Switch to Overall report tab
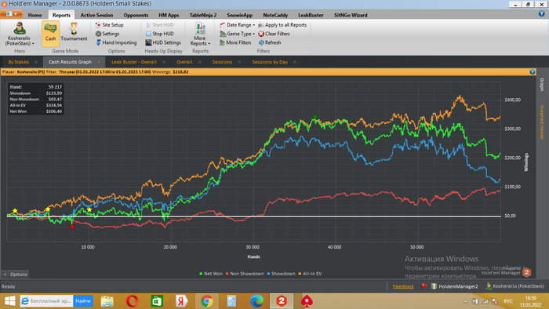Screen dimensions: 549x309 (x=184, y=62)
